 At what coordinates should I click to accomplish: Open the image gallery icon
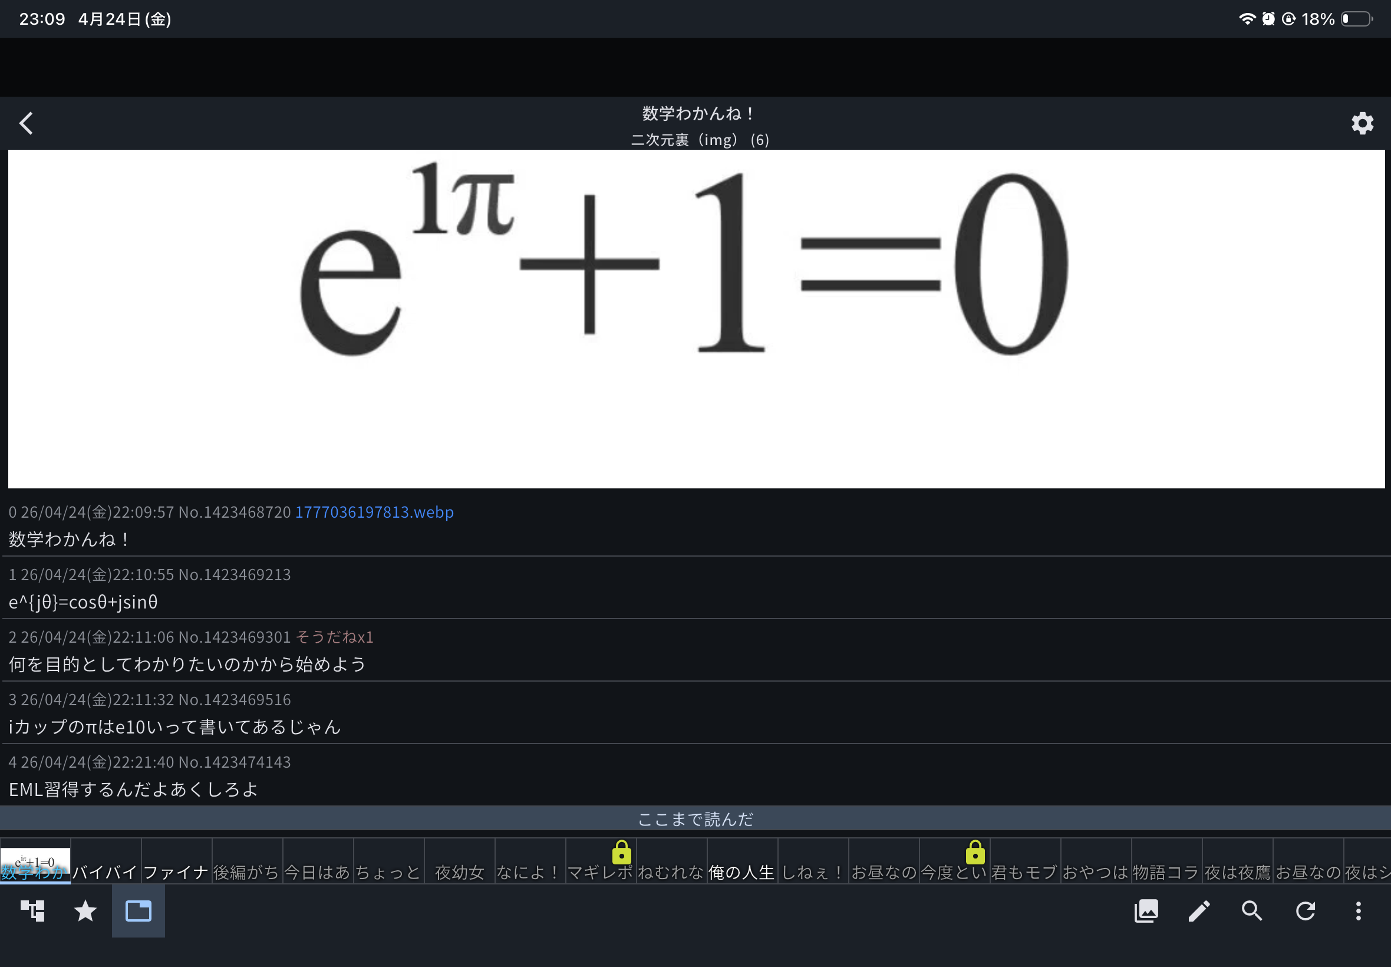tap(1146, 910)
